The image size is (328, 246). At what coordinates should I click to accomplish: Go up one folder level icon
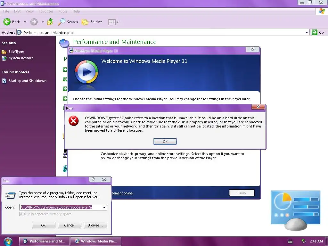(50, 22)
